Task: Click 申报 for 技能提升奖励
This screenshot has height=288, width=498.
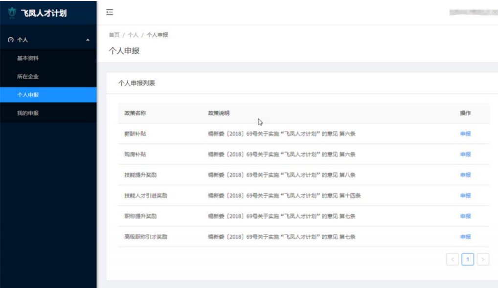Action: (x=465, y=175)
